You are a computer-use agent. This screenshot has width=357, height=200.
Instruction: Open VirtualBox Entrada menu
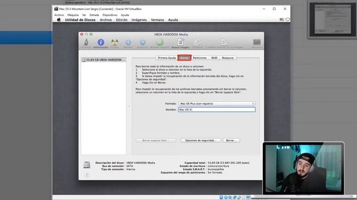[94, 15]
